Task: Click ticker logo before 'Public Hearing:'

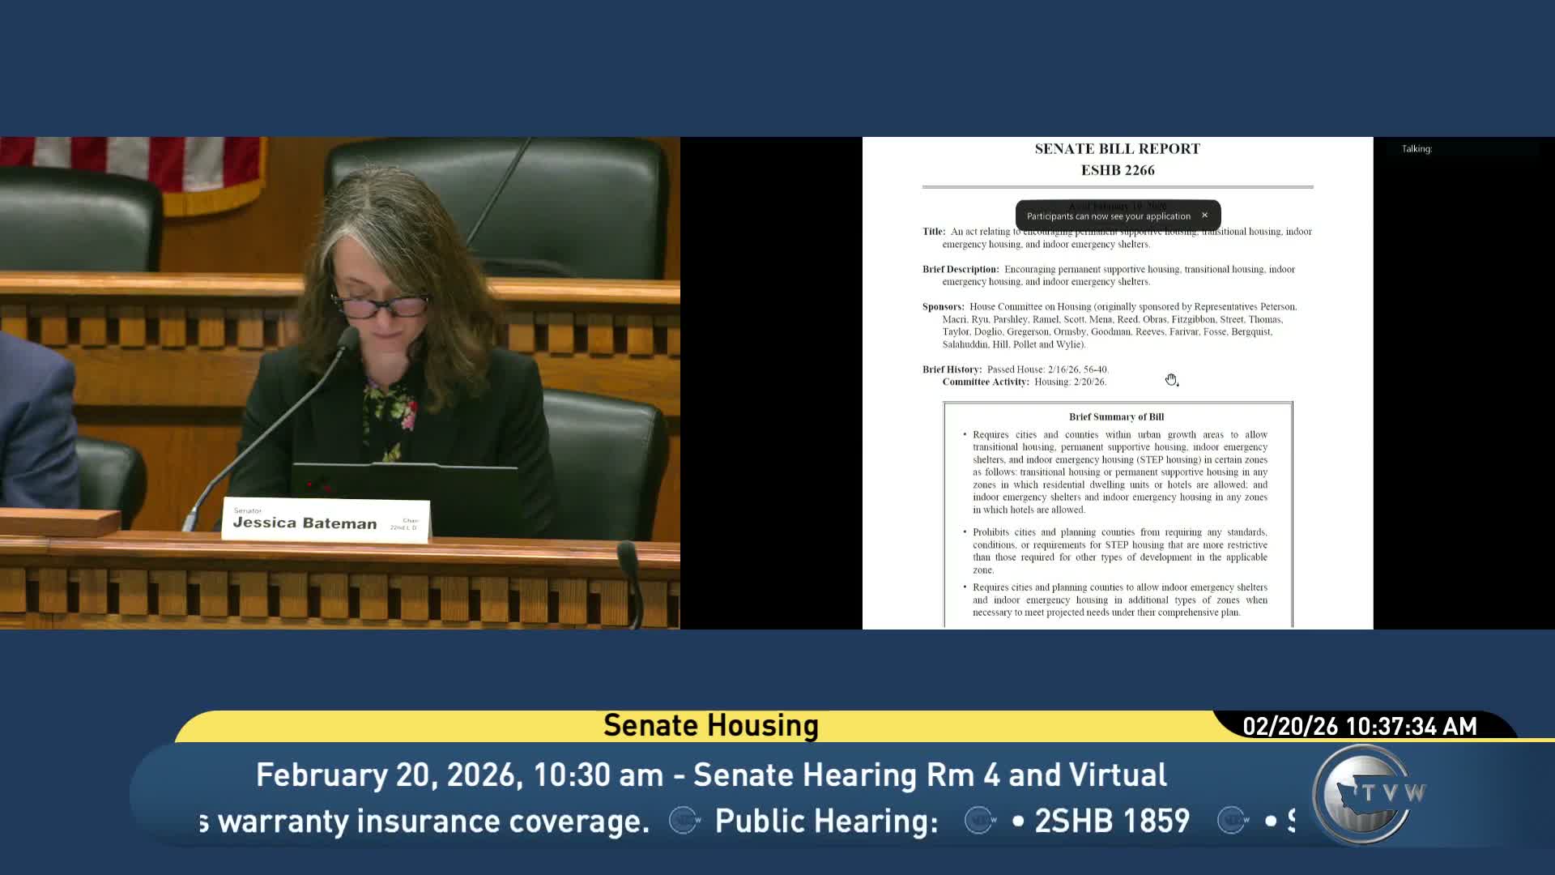Action: click(x=684, y=821)
